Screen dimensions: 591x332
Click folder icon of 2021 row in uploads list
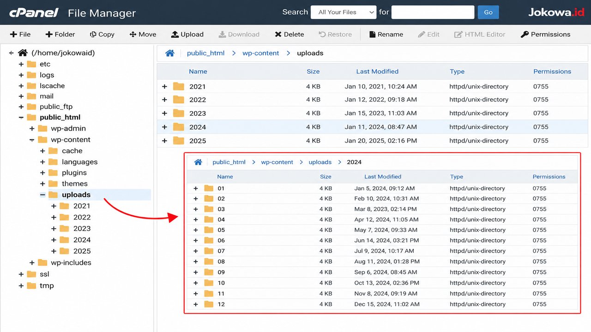(179, 86)
